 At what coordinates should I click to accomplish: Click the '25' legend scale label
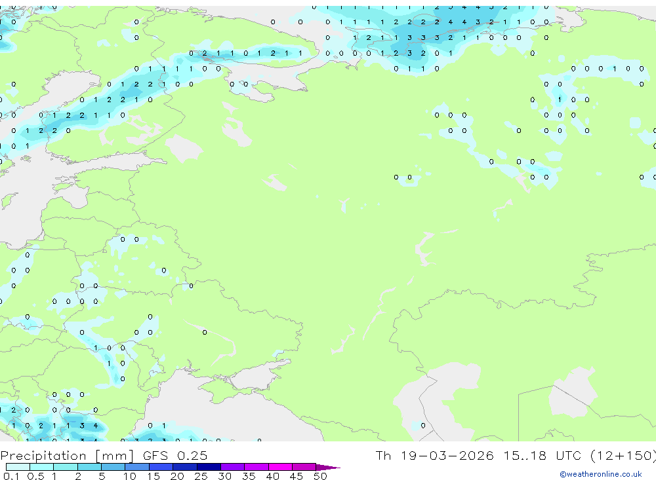(x=201, y=476)
